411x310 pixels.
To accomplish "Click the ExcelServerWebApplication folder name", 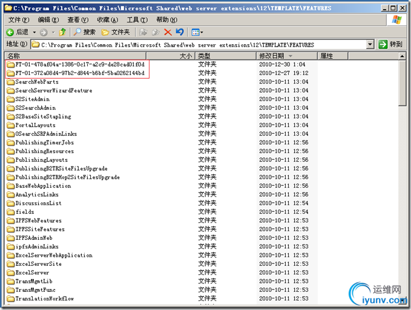I will [x=54, y=255].
